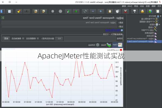Click the Help icon at toolbar end

point(2,11)
